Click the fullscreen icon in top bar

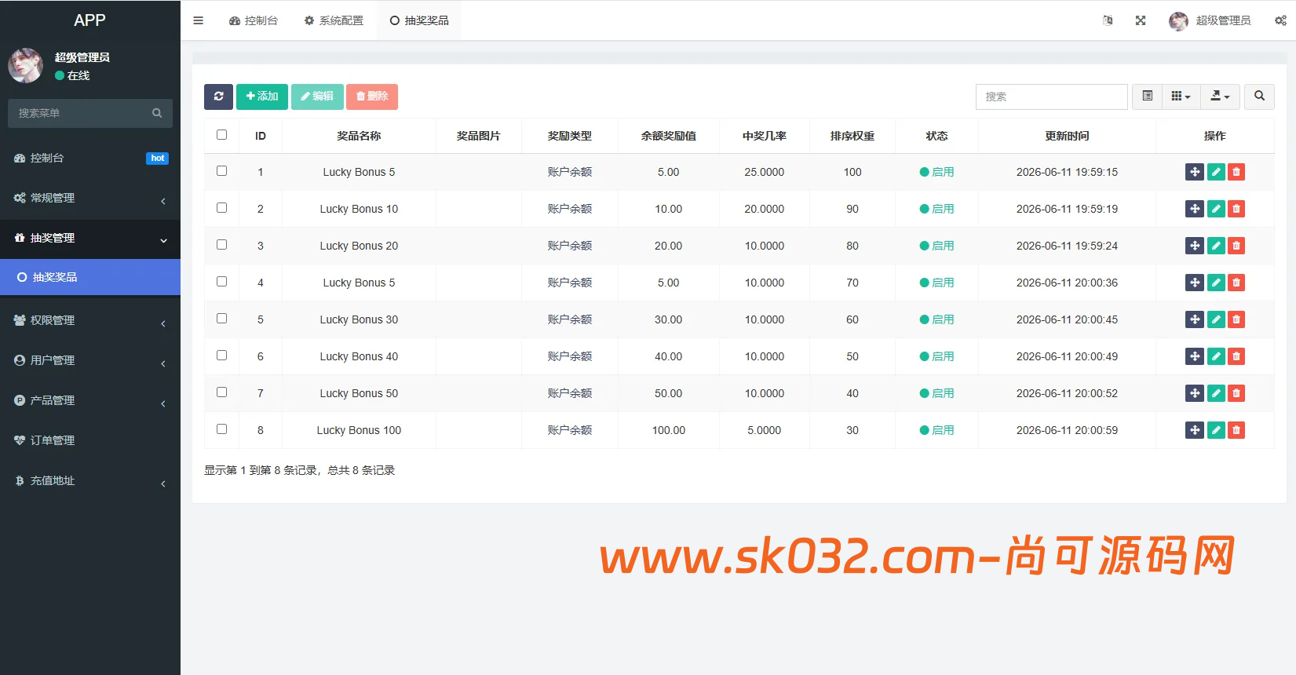coord(1141,20)
